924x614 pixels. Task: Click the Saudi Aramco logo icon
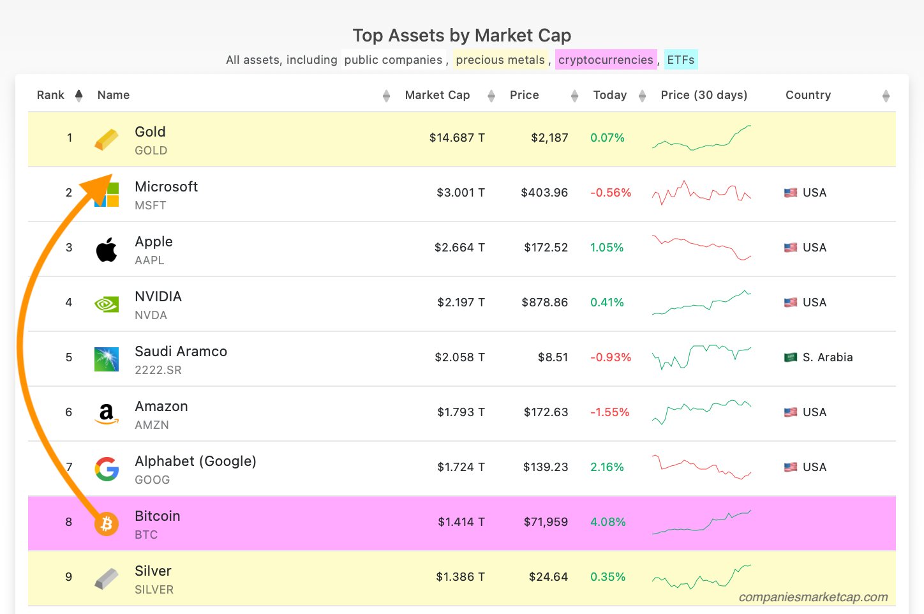107,359
